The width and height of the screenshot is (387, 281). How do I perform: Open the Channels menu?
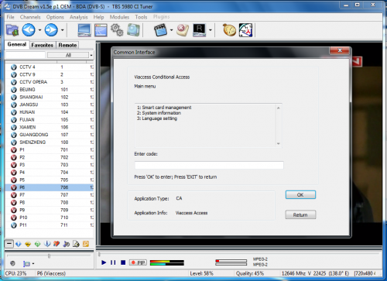click(x=30, y=17)
